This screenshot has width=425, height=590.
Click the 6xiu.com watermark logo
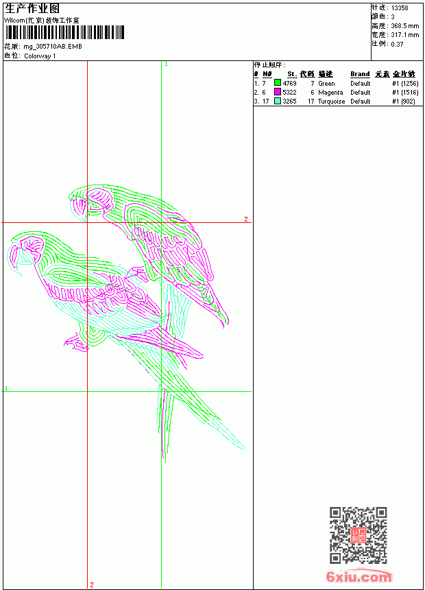coord(359,576)
